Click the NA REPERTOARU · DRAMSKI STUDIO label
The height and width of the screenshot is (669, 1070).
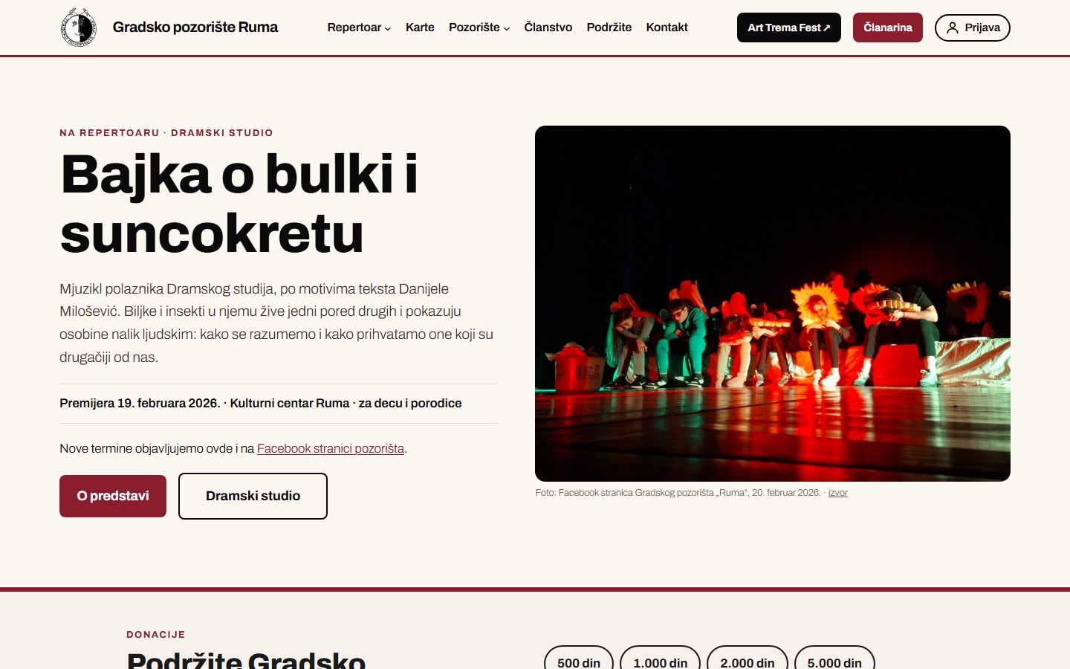[x=166, y=133]
